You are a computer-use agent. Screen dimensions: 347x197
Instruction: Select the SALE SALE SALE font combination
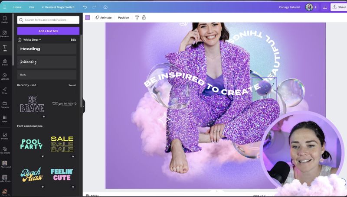pyautogui.click(x=62, y=144)
